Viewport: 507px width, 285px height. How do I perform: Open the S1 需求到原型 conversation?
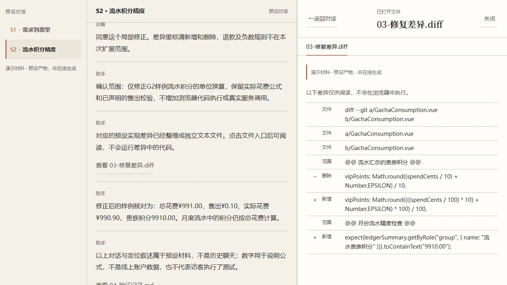click(x=43, y=30)
